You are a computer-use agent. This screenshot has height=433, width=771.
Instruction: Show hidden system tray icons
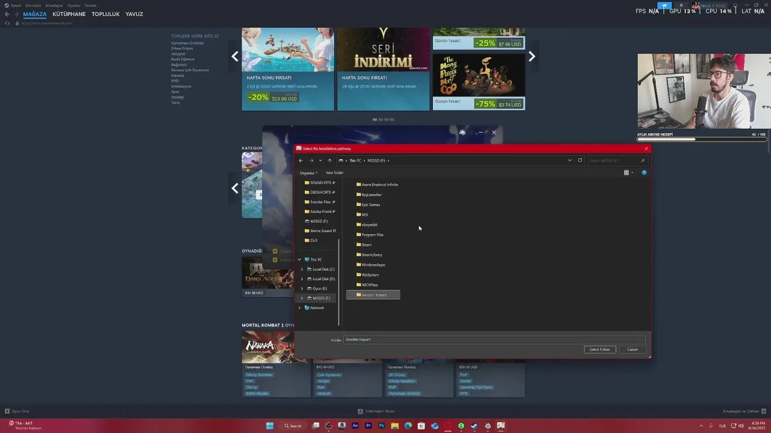[701, 426]
